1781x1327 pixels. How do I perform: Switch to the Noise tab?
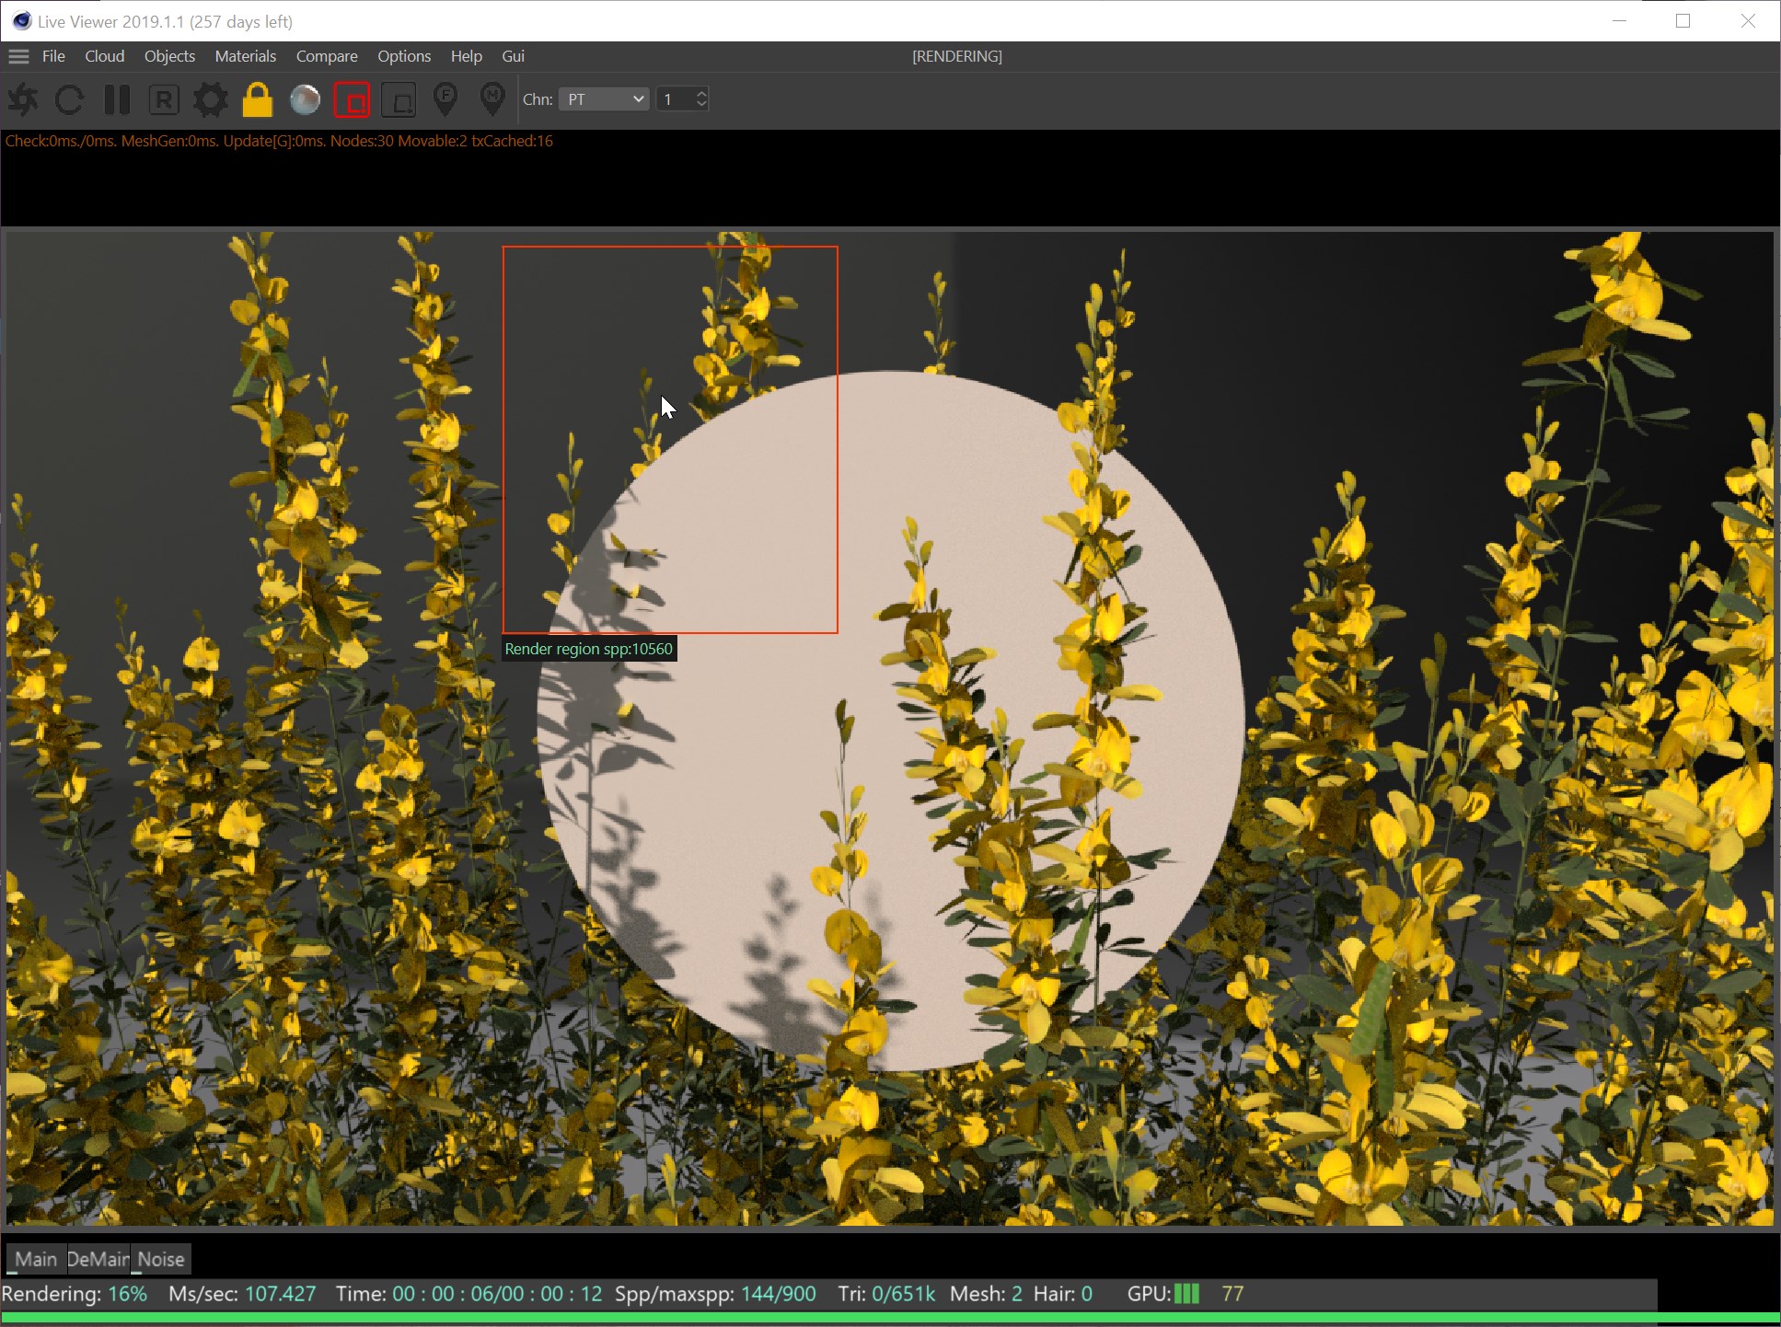(161, 1259)
